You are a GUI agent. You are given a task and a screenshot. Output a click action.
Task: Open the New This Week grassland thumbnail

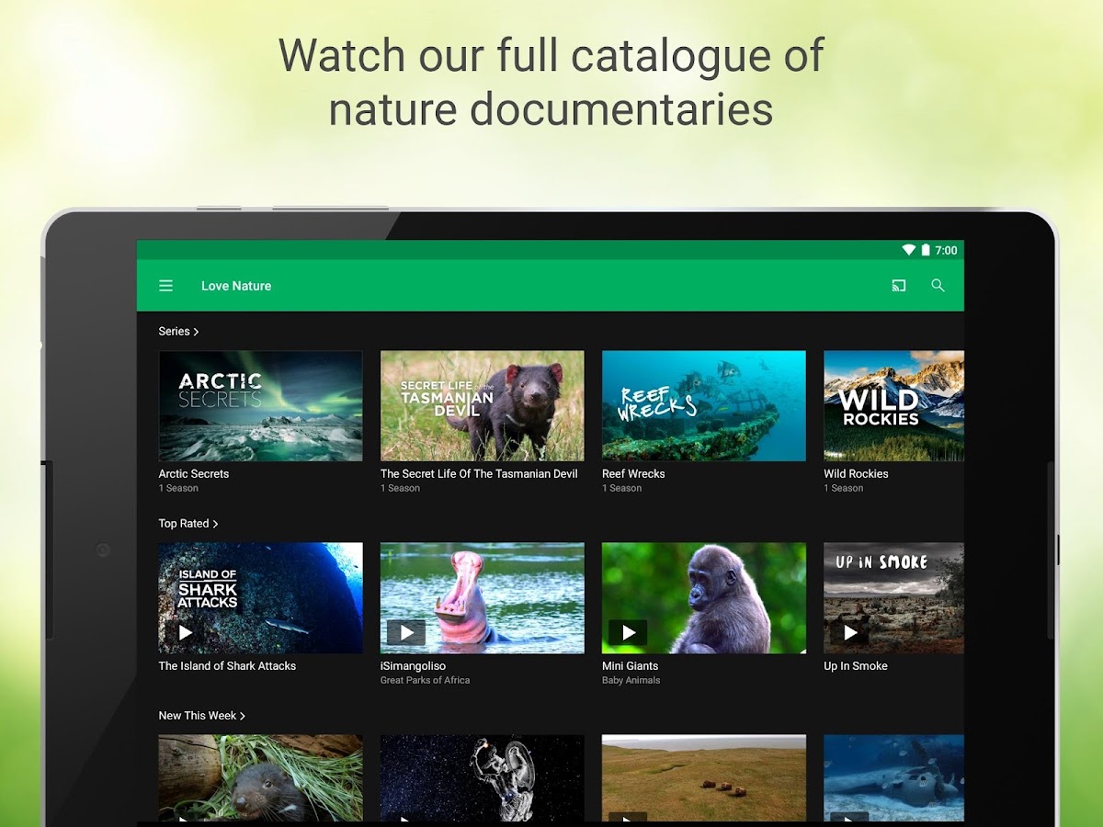[704, 777]
